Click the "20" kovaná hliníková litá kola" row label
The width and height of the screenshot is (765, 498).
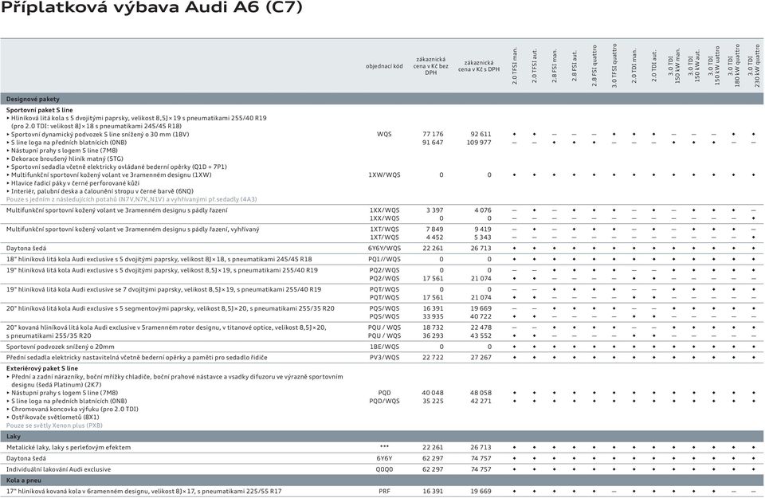coord(167,331)
